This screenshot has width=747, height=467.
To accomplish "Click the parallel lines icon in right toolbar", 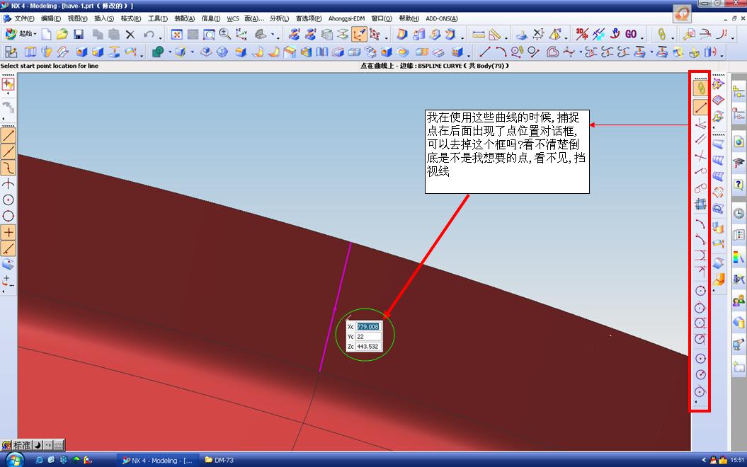I will pyautogui.click(x=700, y=139).
